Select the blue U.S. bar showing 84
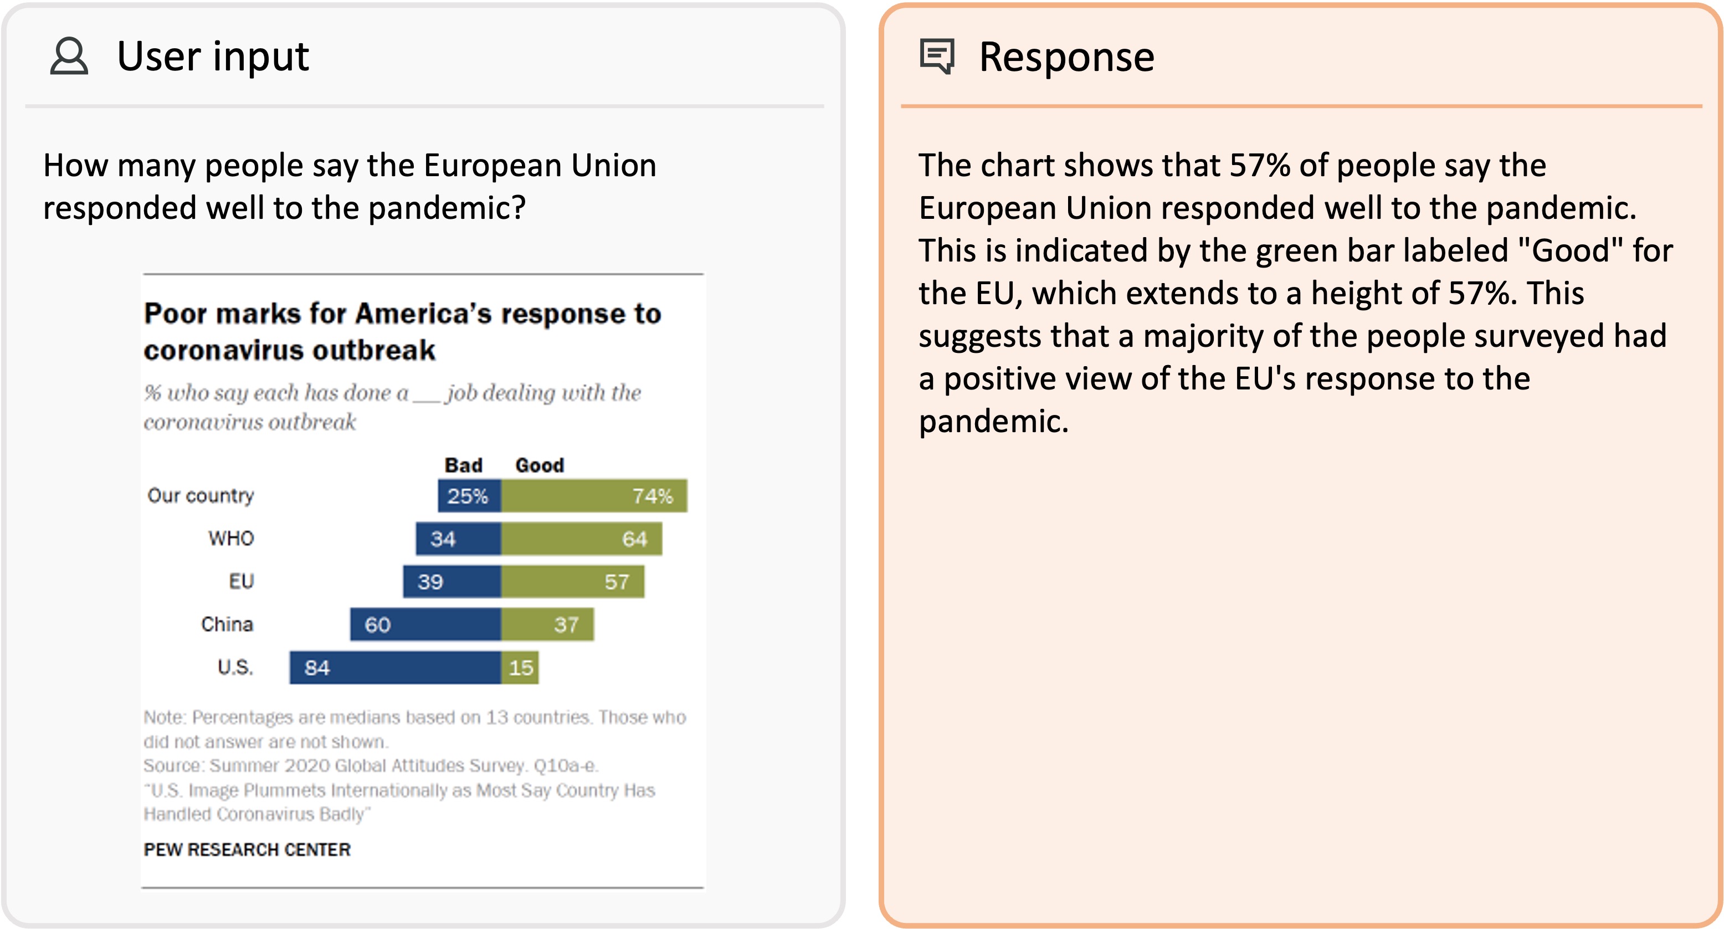The height and width of the screenshot is (929, 1724). (395, 668)
